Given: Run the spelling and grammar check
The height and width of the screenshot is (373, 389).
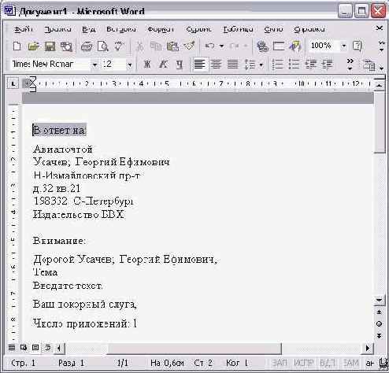Looking at the screenshot, I should pyautogui.click(x=120, y=46).
